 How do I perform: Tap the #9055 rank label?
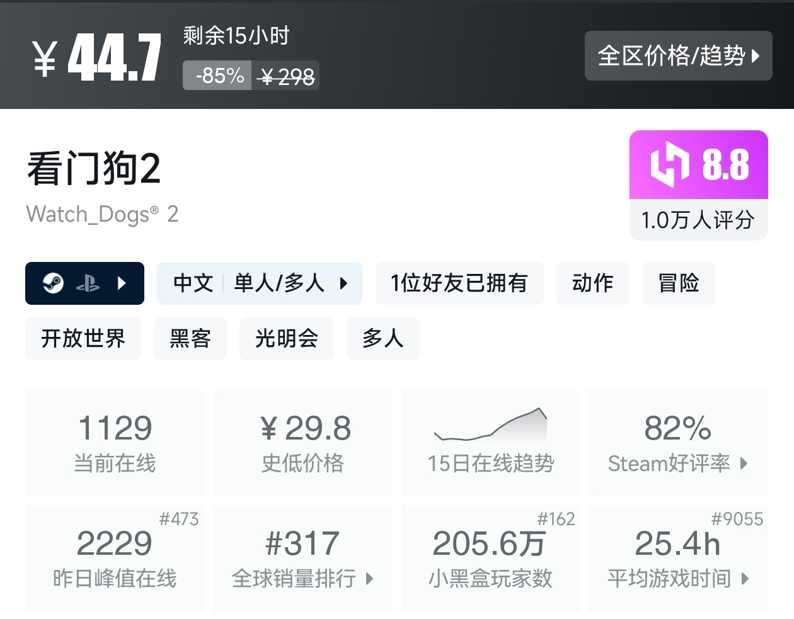click(x=737, y=519)
